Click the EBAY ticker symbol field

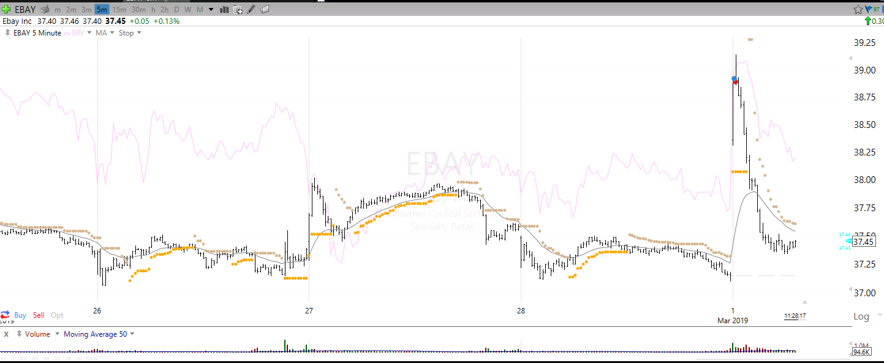point(26,10)
